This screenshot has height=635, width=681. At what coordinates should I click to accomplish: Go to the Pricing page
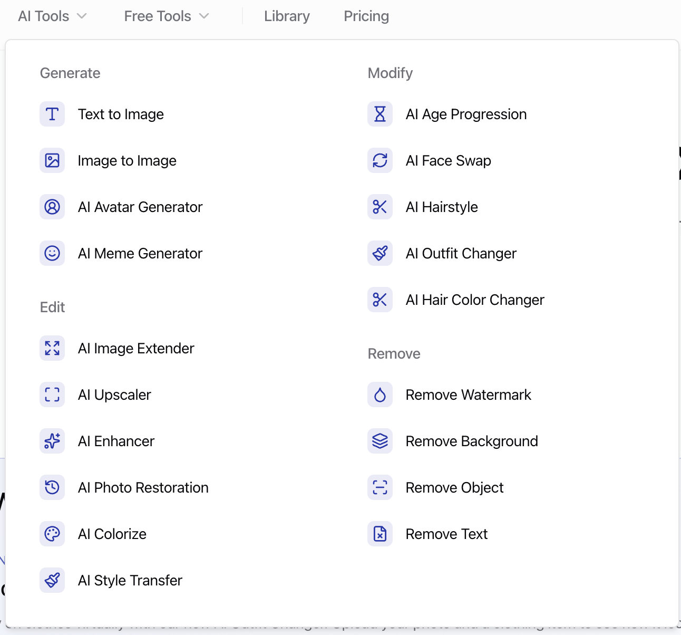pos(366,16)
